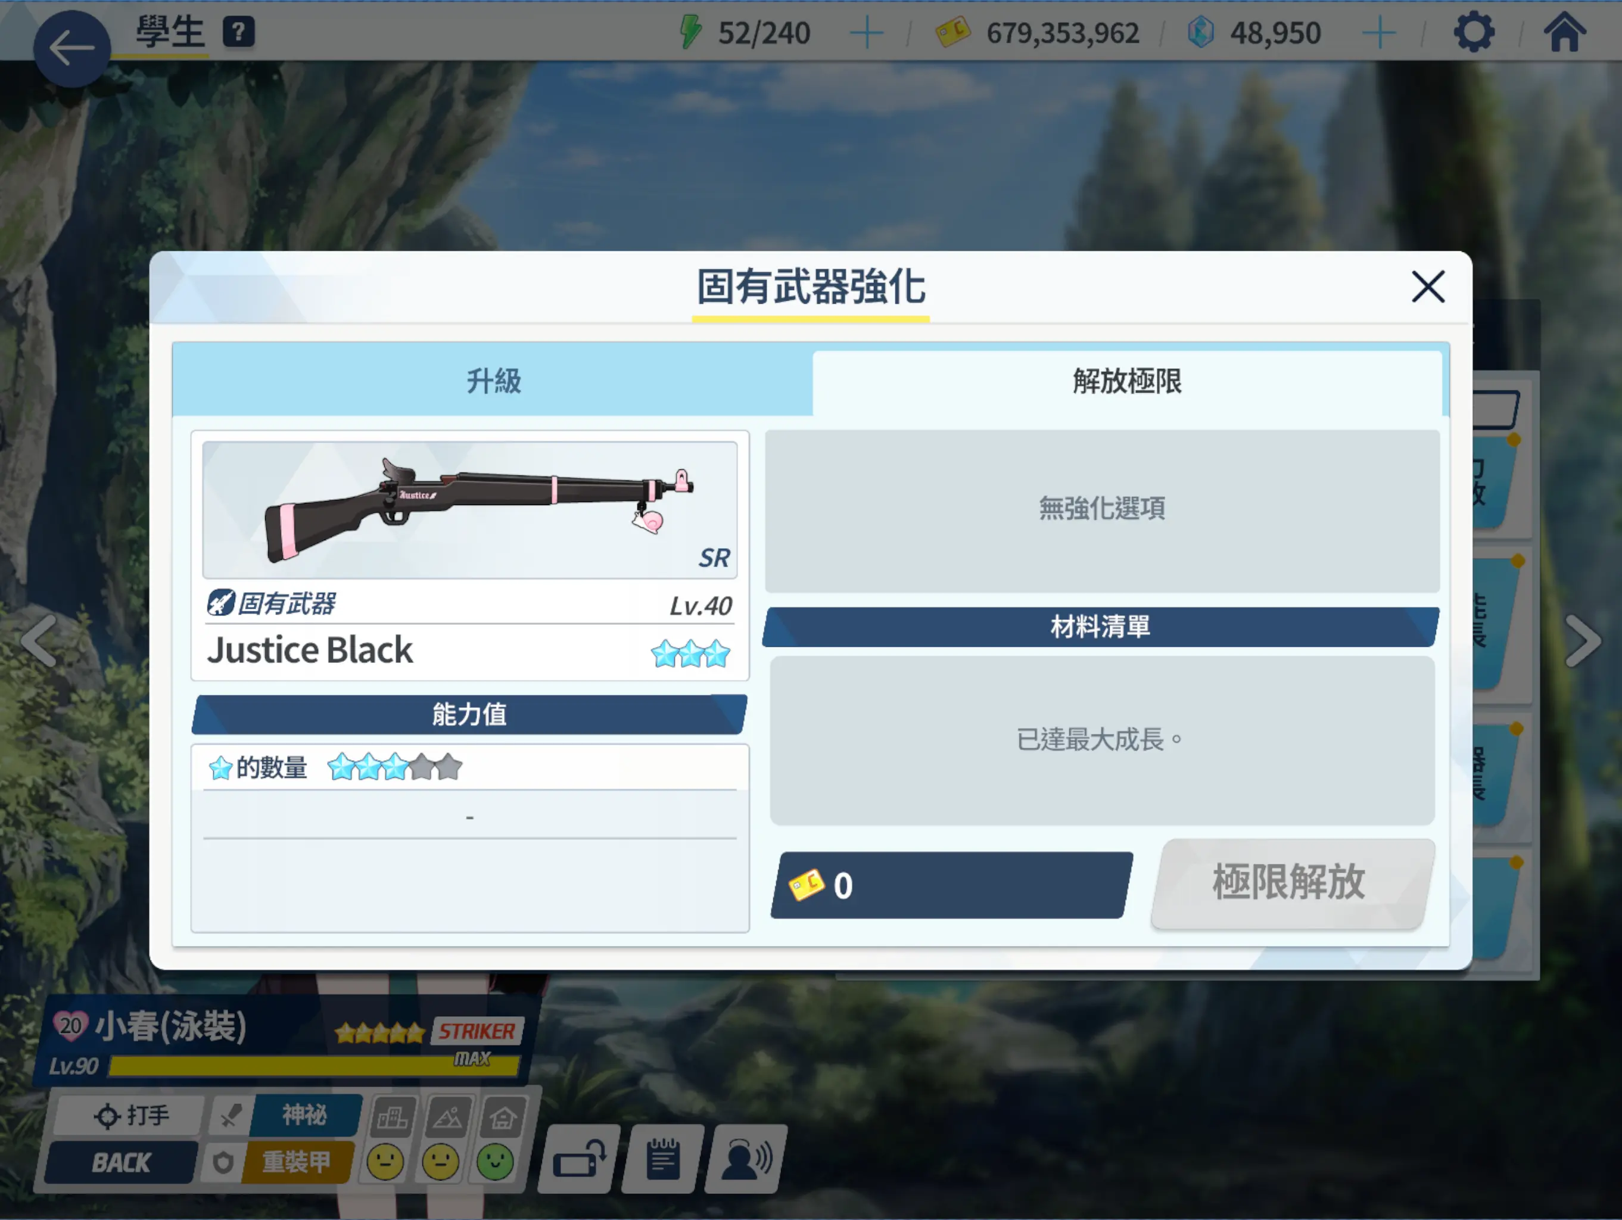Return to lobby via home icon
The image size is (1622, 1220).
[x=1565, y=32]
